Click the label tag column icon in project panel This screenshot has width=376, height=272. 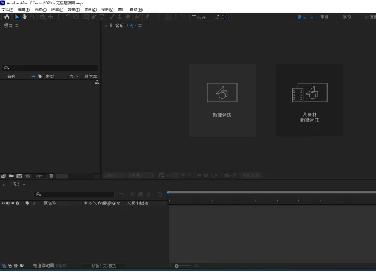(40, 76)
